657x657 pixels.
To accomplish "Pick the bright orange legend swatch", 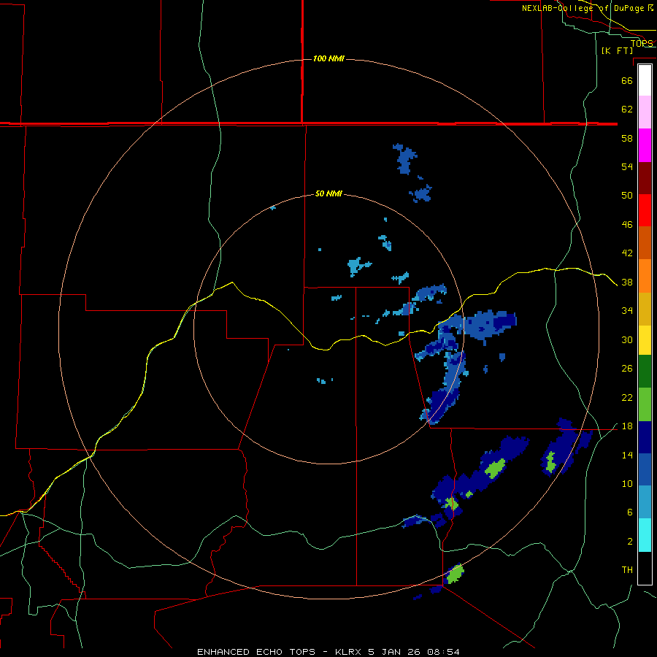I will tap(645, 275).
